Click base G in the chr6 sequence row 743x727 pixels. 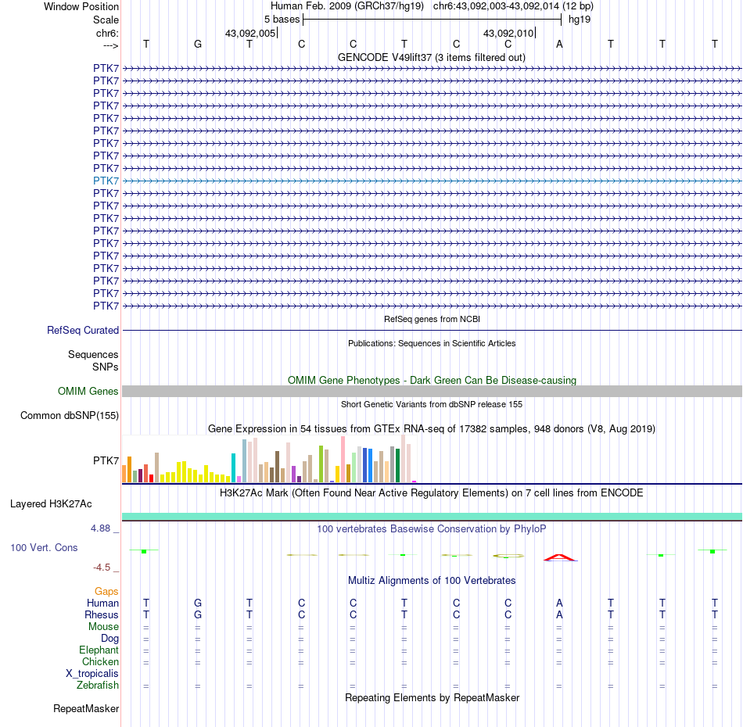click(198, 44)
